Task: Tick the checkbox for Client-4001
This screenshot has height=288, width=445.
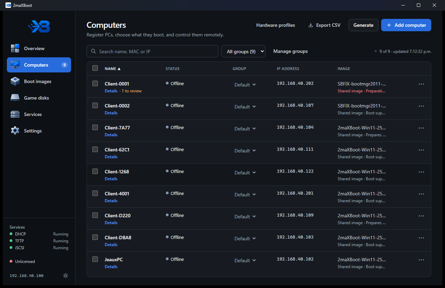Action: (x=95, y=193)
